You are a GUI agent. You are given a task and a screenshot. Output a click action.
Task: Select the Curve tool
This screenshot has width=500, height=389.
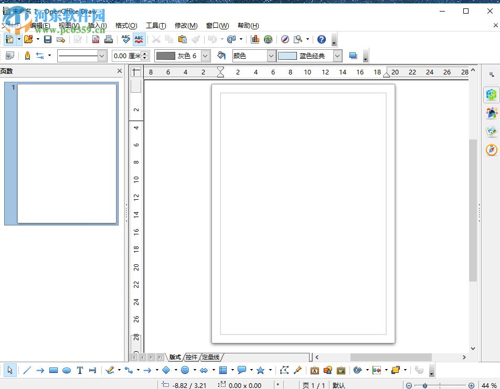point(111,370)
